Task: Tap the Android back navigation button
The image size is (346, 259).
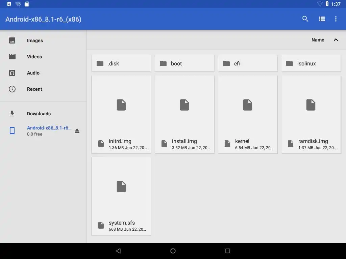Action: pyautogui.click(x=119, y=251)
